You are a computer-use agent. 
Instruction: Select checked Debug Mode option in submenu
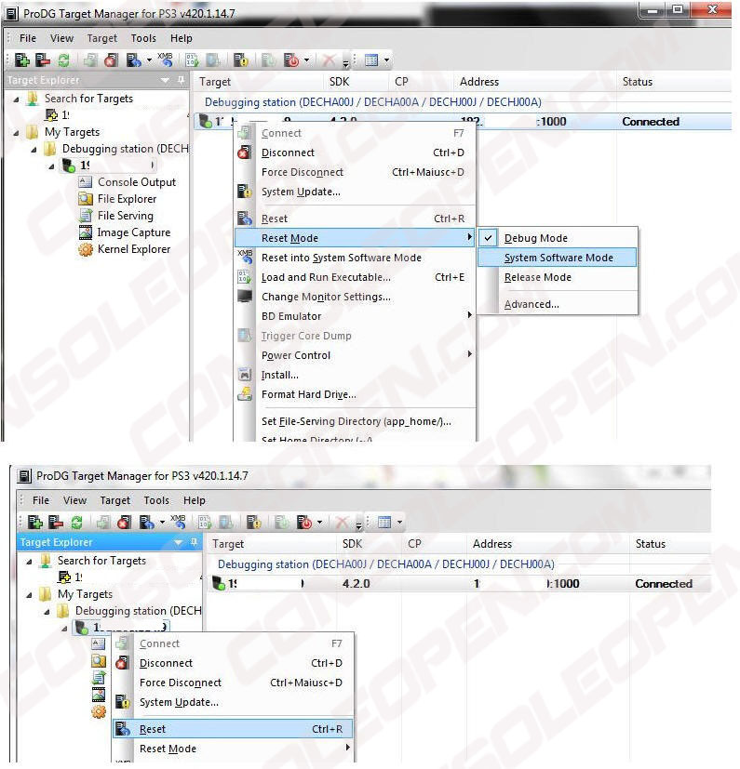point(557,238)
